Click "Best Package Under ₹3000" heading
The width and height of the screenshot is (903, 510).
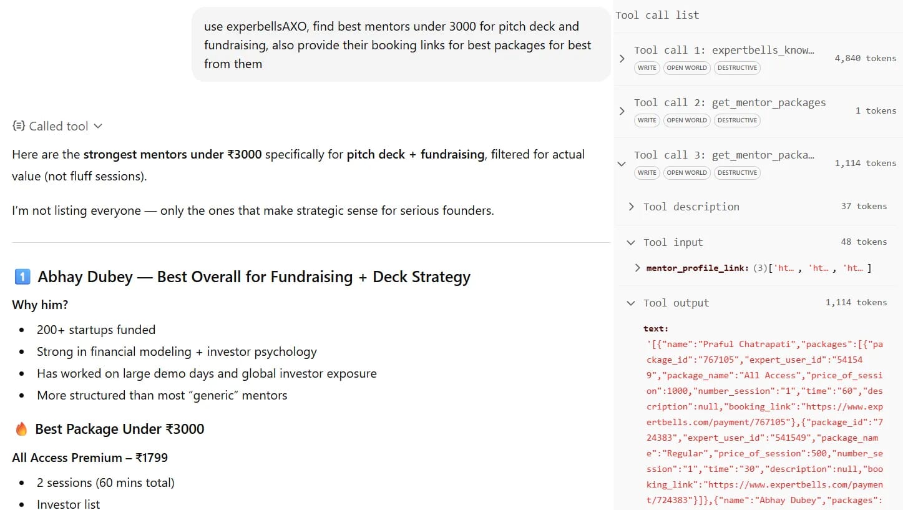tap(120, 429)
